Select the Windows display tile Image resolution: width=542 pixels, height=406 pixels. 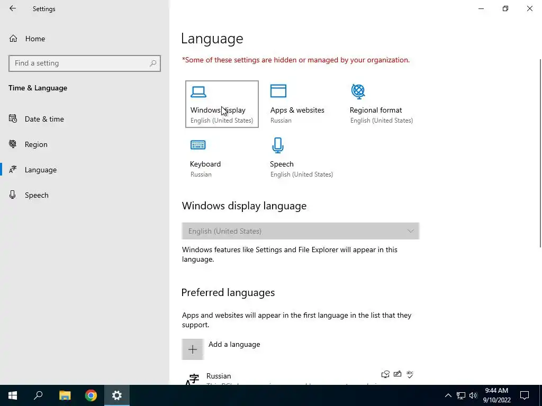(x=222, y=104)
